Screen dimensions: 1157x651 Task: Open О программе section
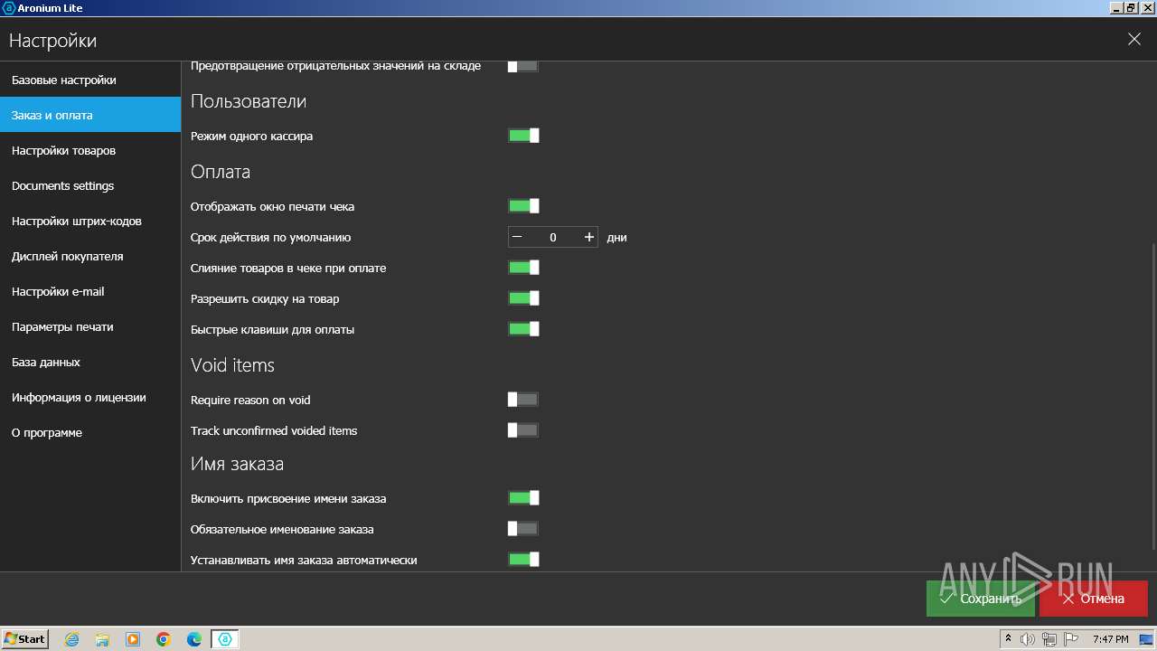[90, 432]
